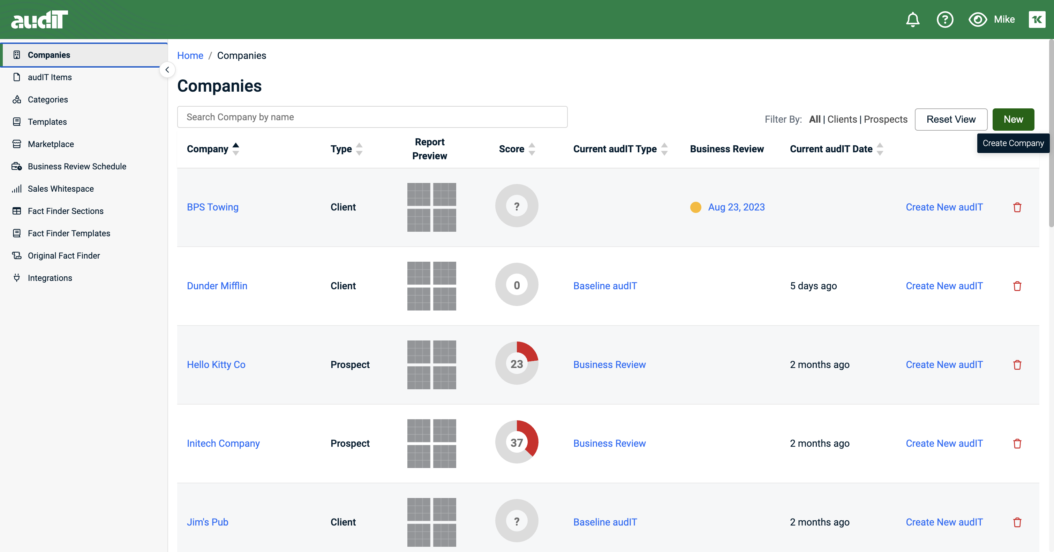Open the notifications bell
This screenshot has width=1054, height=552.
912,20
